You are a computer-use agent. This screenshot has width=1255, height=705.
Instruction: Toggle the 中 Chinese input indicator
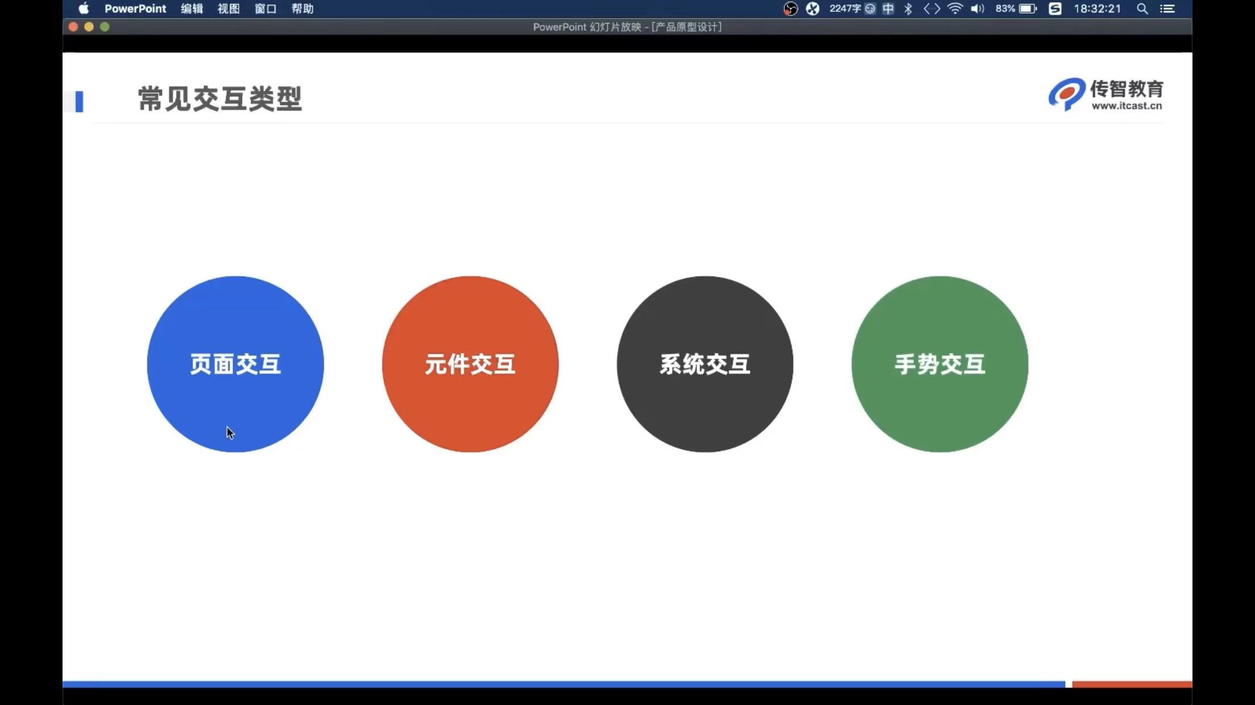click(x=888, y=9)
